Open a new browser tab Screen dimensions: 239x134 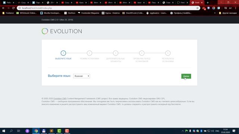tap(208, 3)
